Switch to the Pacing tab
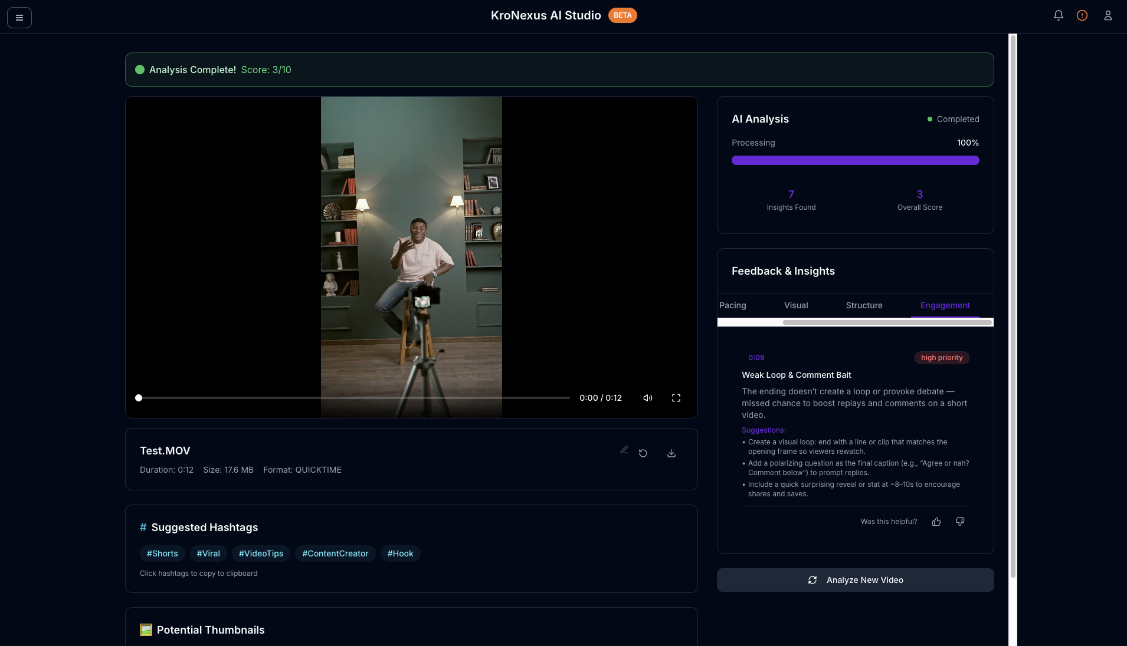 [x=732, y=305]
